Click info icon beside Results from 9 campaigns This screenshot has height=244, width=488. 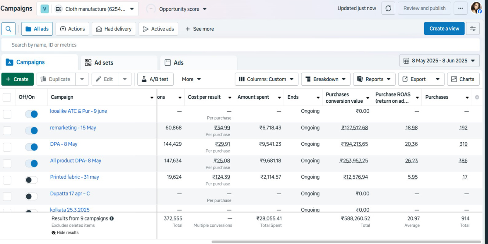[x=112, y=218]
